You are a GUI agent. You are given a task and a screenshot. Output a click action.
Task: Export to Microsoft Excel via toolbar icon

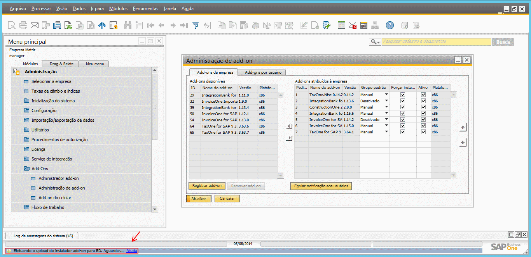click(x=68, y=26)
